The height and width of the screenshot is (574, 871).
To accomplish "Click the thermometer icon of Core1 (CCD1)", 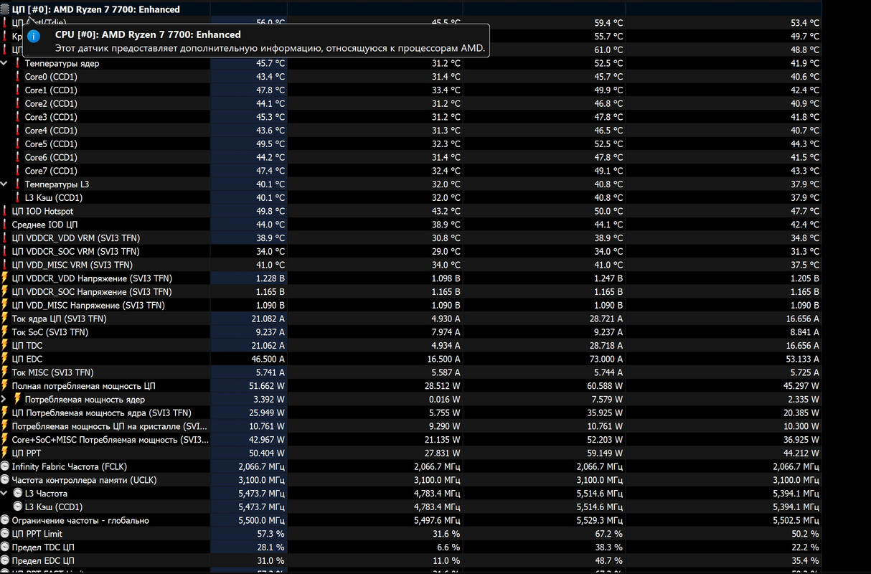I will point(18,90).
